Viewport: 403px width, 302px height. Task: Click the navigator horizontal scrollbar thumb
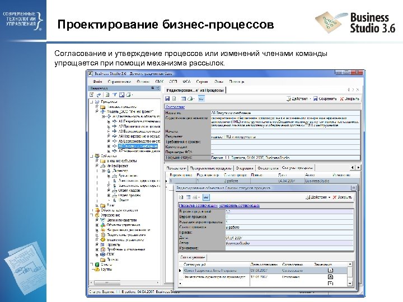106,283
